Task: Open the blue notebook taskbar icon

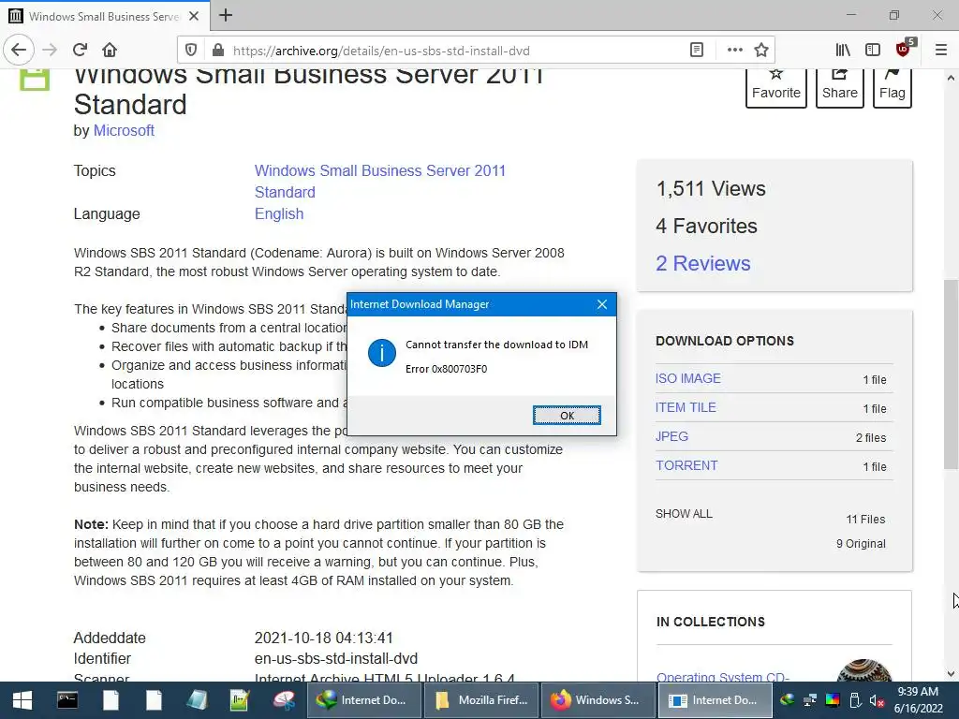Action: (197, 700)
